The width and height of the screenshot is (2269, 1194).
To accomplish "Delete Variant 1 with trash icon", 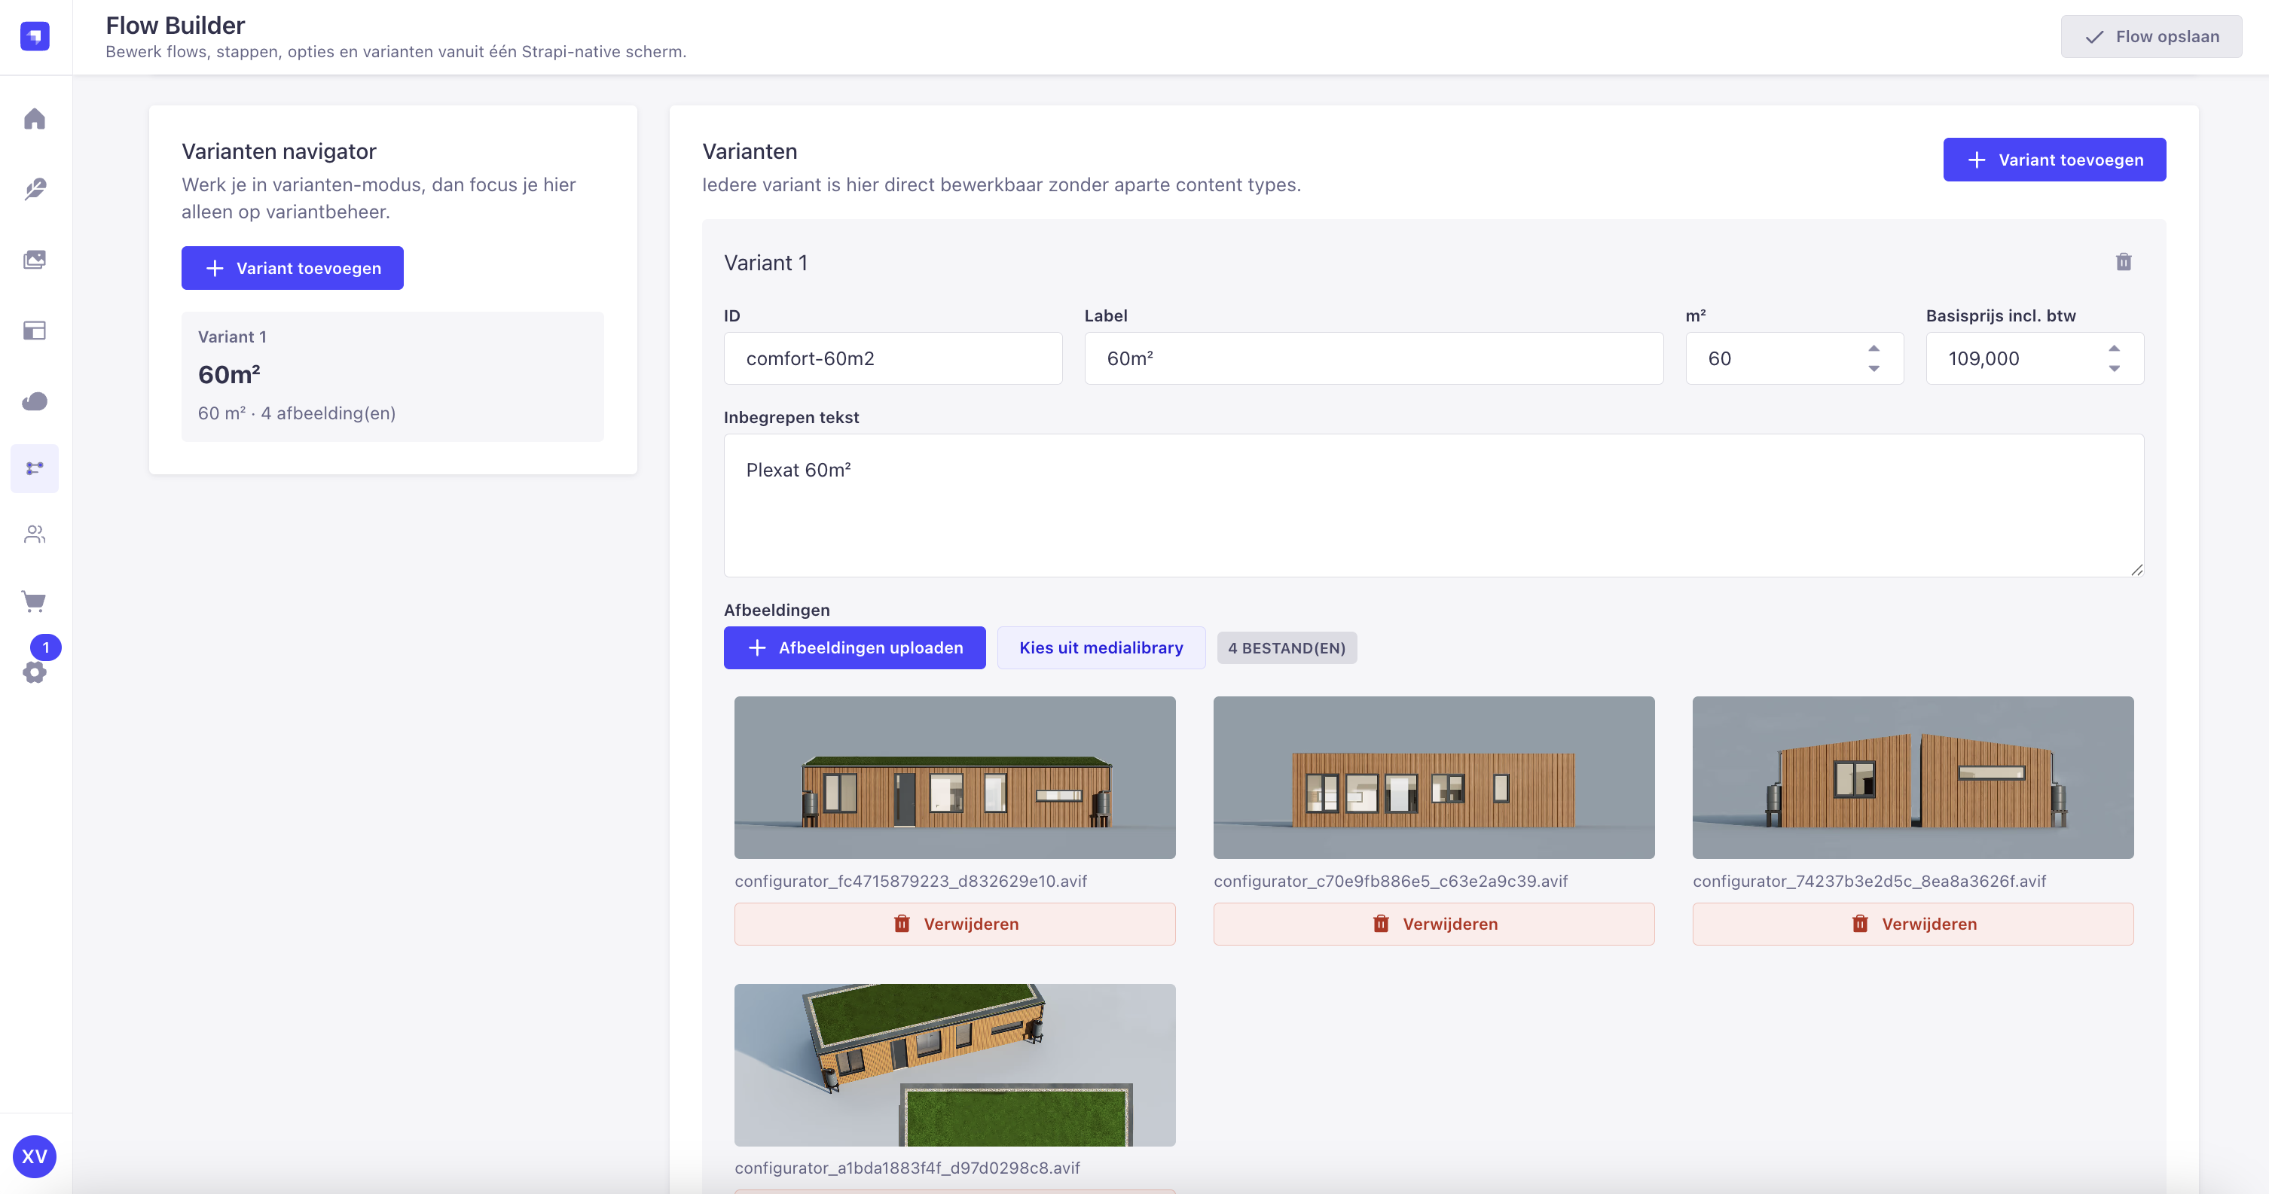I will tap(2124, 261).
